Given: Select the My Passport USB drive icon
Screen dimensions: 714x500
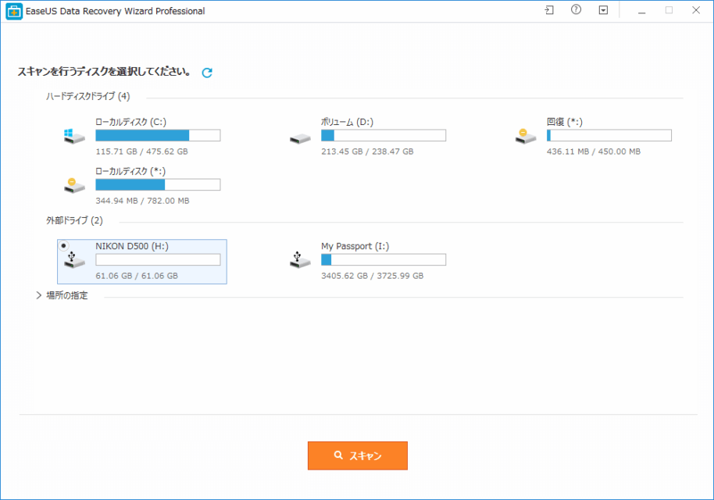Looking at the screenshot, I should pos(300,259).
